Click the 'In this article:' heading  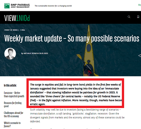point(10,85)
